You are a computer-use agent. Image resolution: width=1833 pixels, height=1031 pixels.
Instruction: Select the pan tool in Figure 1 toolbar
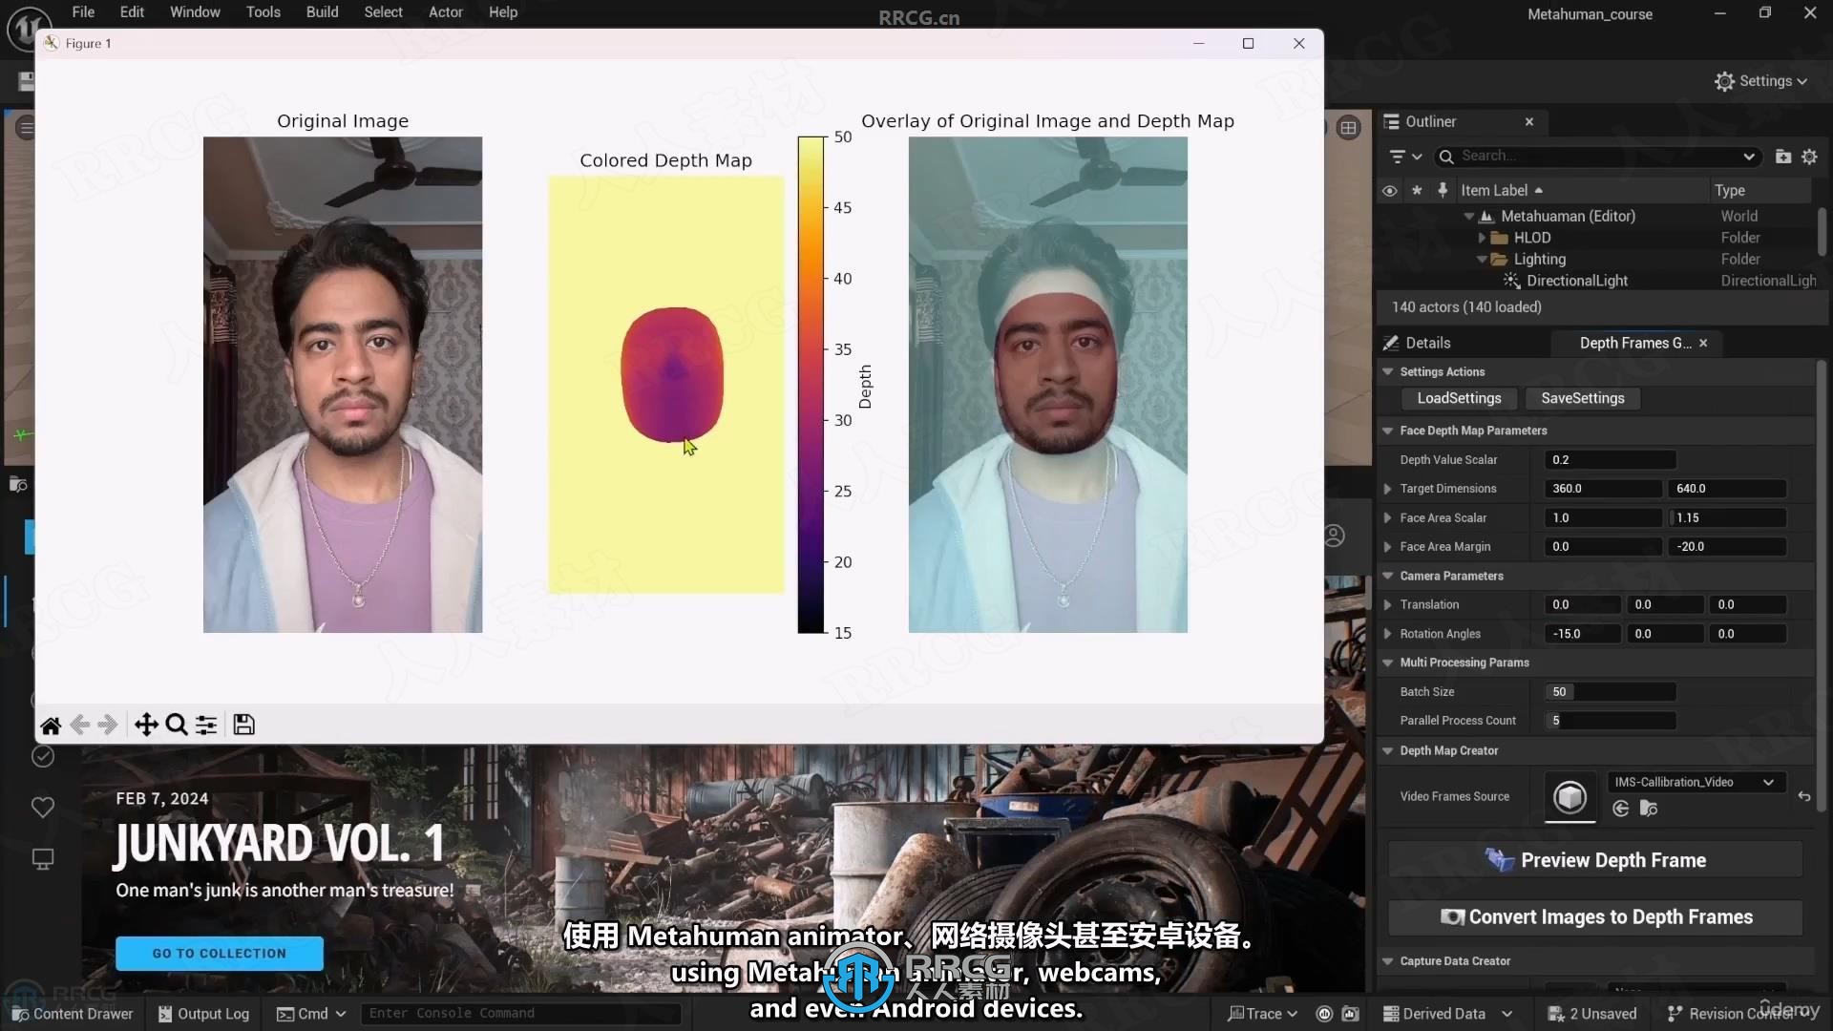tap(146, 724)
